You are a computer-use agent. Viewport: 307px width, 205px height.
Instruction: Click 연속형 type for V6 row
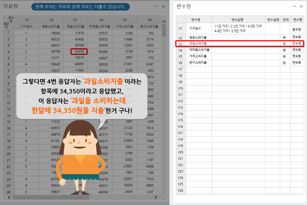coord(296,62)
